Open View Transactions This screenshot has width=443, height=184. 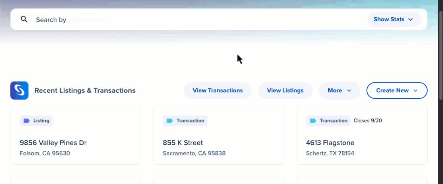pyautogui.click(x=217, y=90)
